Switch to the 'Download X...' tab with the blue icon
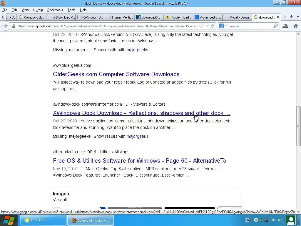Screen dimensions: 301x226 149,17
